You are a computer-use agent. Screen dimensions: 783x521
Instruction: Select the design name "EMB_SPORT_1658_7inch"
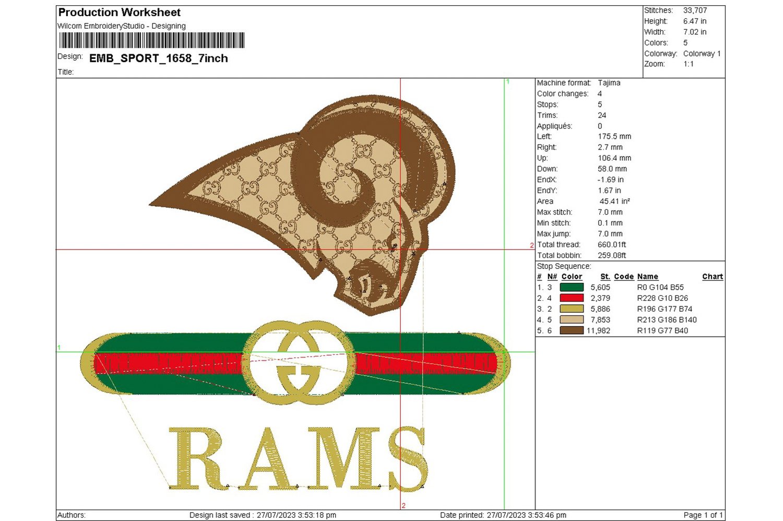coord(159,58)
